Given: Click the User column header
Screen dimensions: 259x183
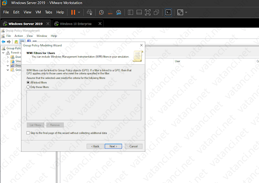Looking at the screenshot, I should (177, 61).
